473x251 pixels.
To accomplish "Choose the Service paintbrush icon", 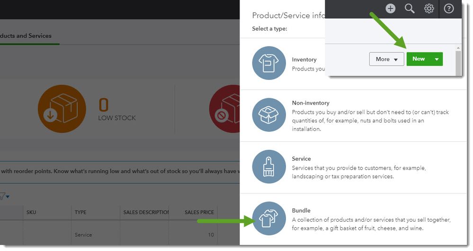I will (x=268, y=166).
